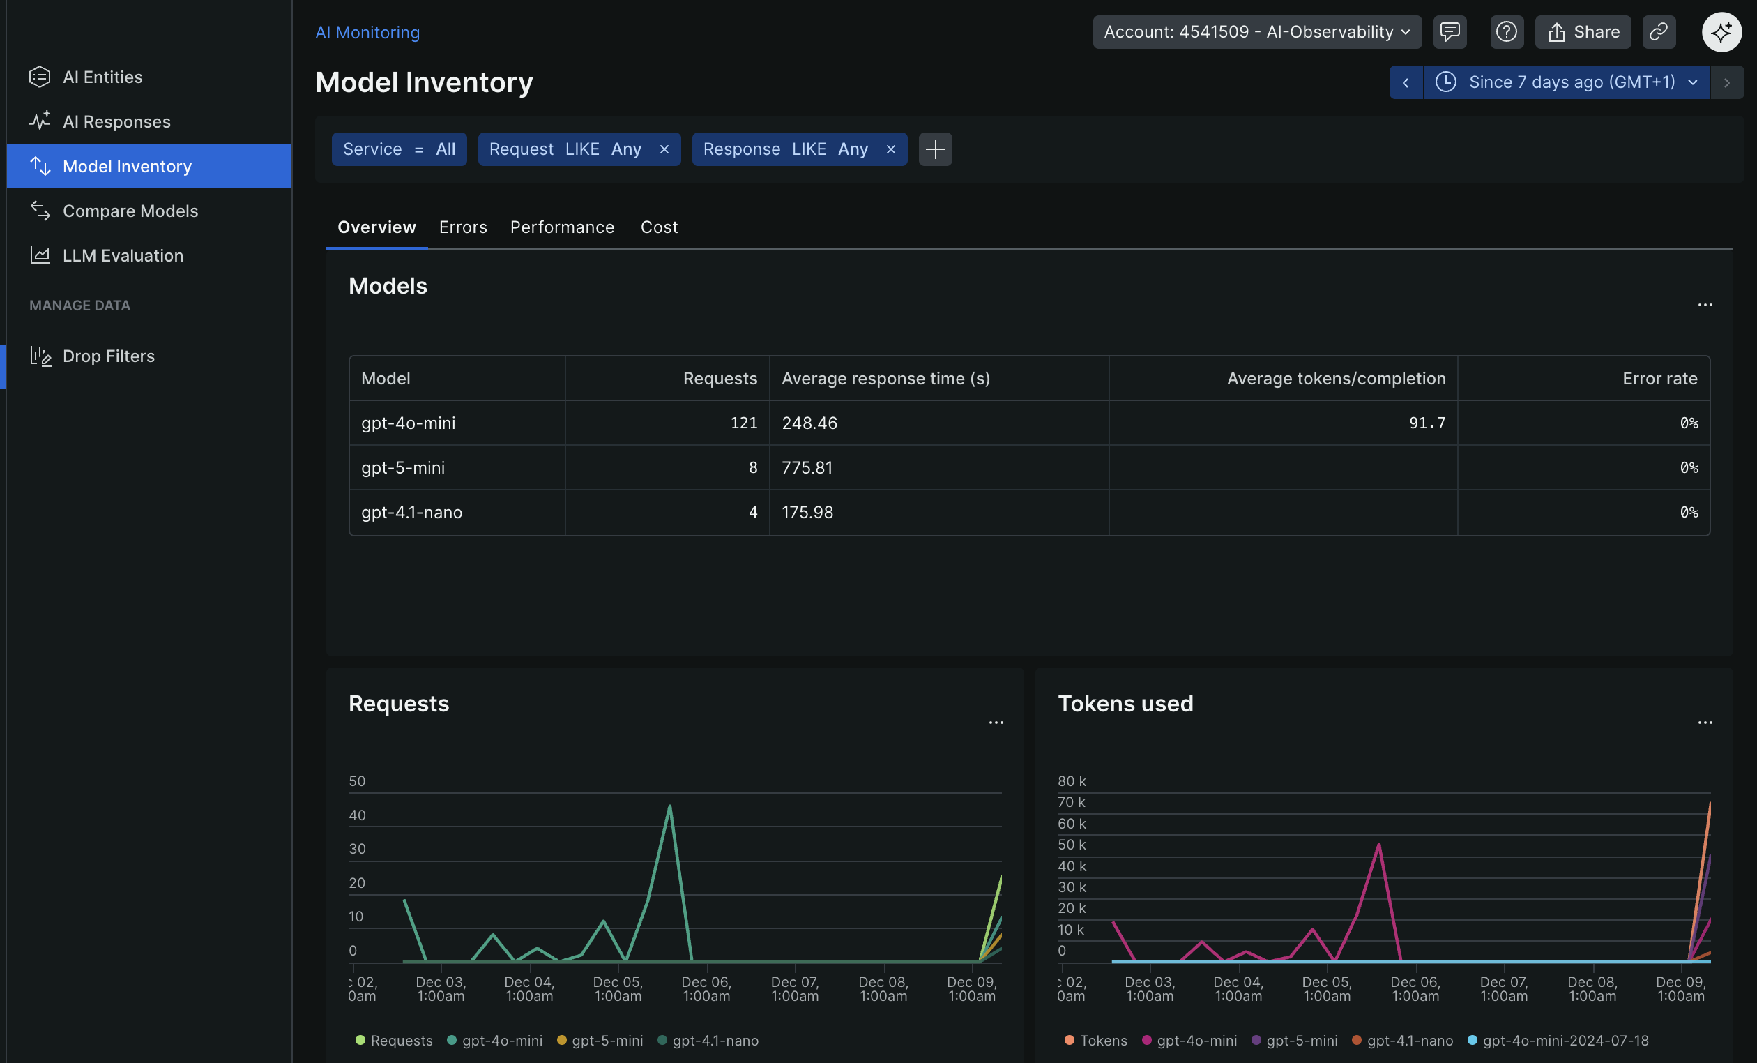Toggle gpt-4.1-nano series in Requests legend
Viewport: 1757px width, 1063px height.
pos(715,1040)
